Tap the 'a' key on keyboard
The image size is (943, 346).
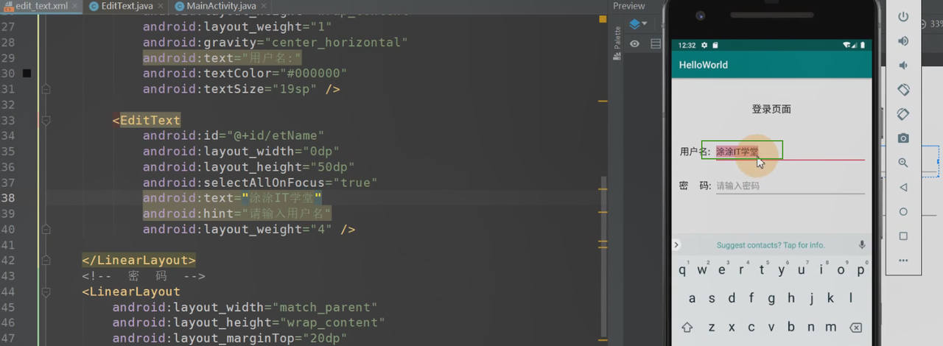click(692, 299)
